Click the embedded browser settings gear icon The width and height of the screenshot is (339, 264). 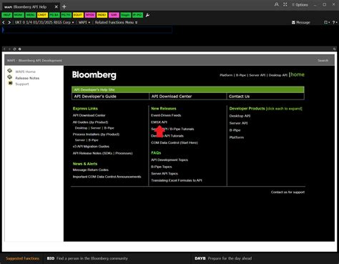point(20,49)
